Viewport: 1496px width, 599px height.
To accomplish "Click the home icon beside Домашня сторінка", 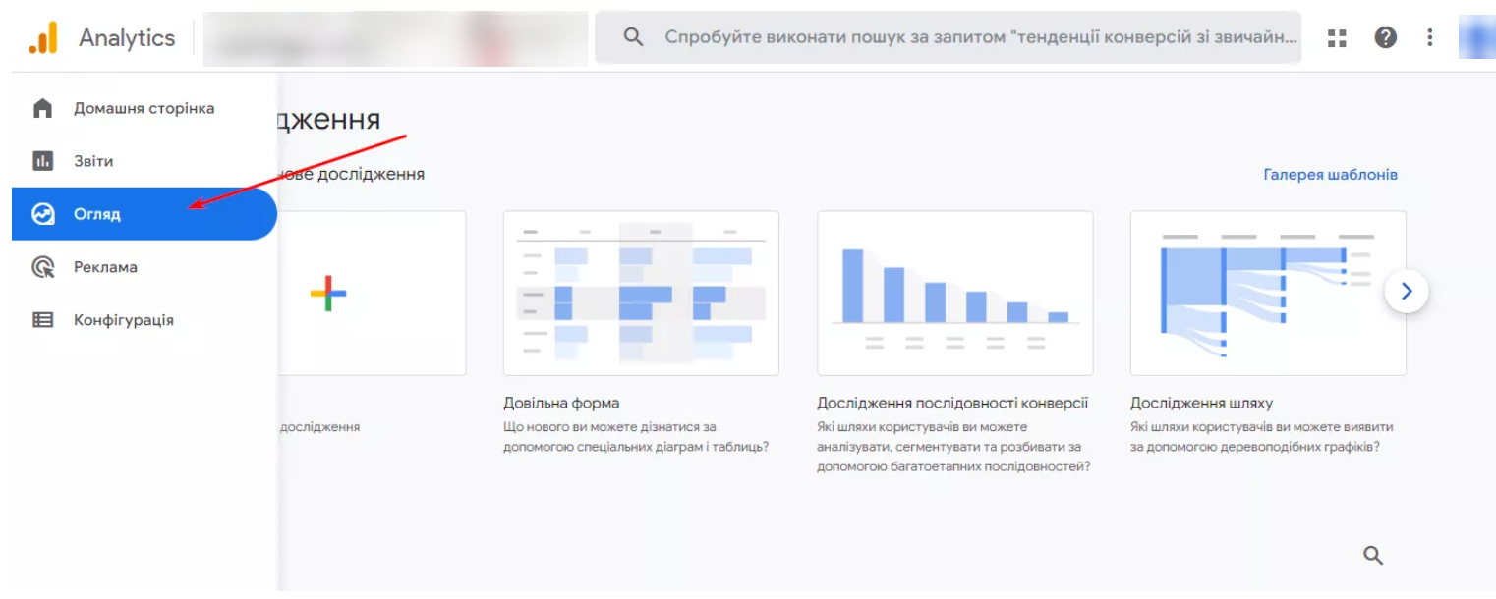I will tap(42, 108).
